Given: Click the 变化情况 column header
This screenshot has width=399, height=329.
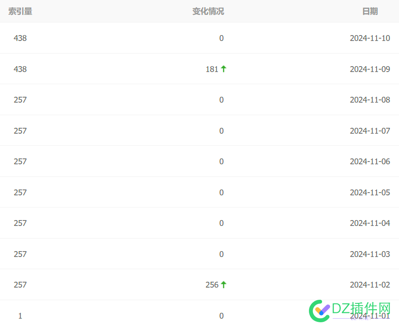Looking at the screenshot, I should 208,11.
